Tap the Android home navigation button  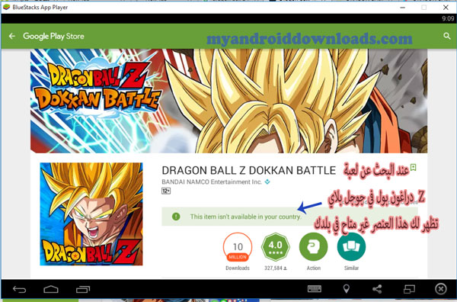pyautogui.click(x=51, y=289)
